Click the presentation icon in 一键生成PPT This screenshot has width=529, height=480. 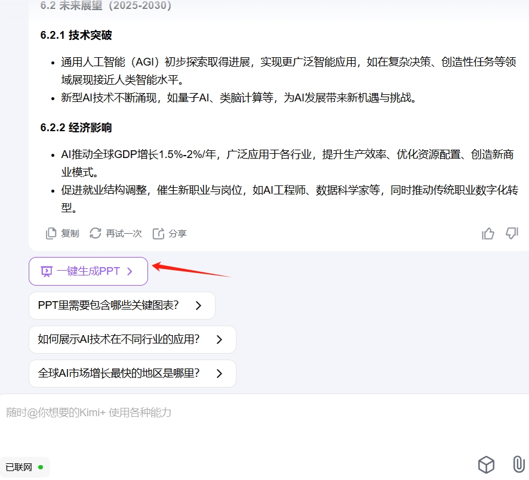click(47, 271)
